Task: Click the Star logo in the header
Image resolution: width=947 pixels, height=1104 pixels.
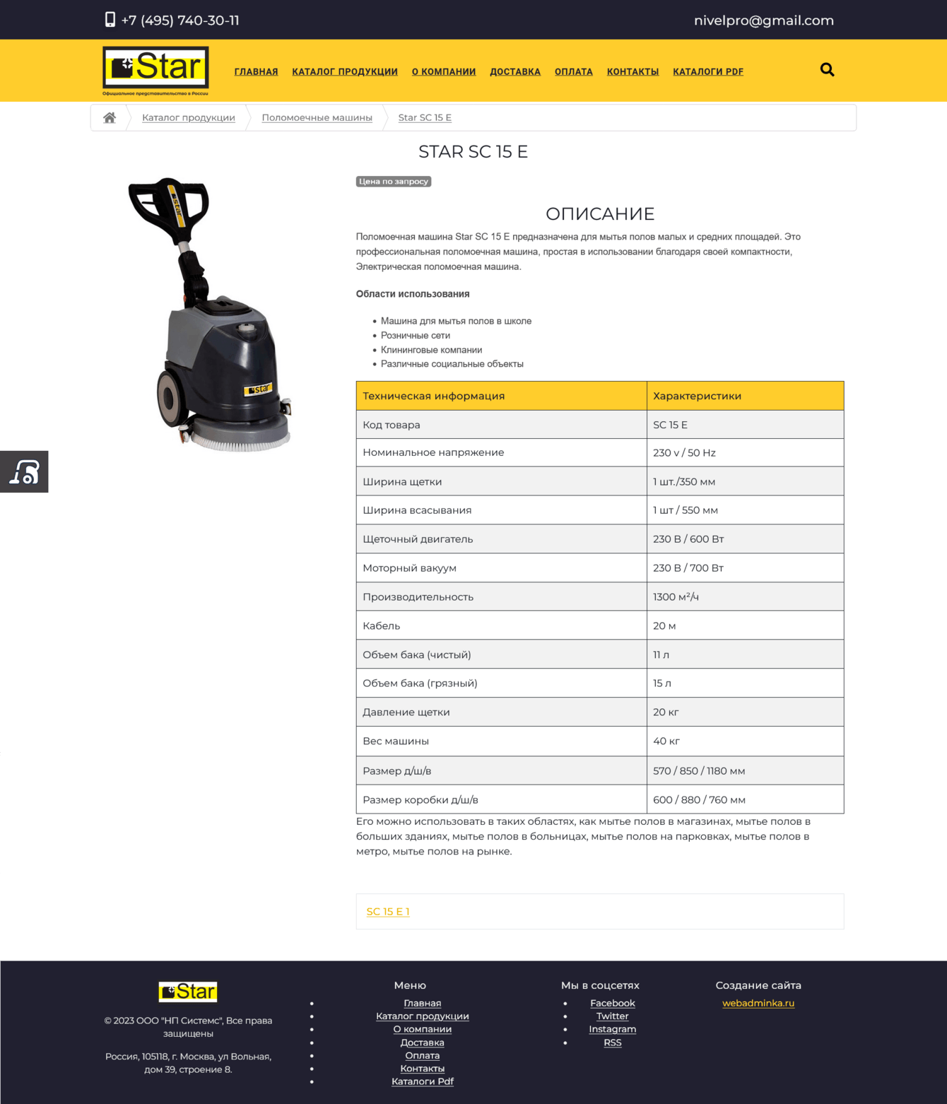Action: 155,71
